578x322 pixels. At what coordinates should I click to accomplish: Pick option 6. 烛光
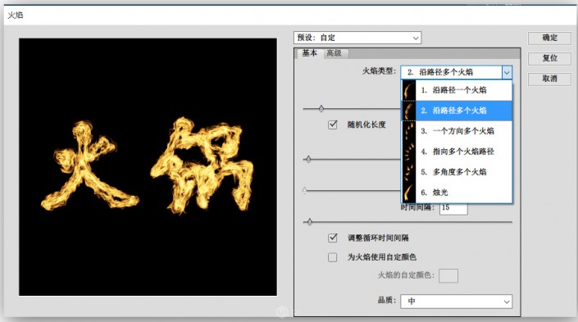(x=457, y=193)
